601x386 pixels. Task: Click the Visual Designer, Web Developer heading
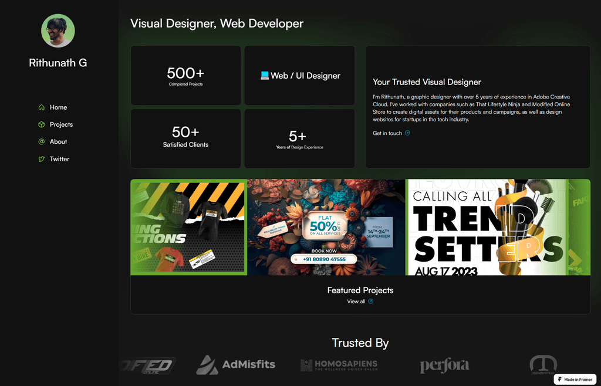[217, 23]
